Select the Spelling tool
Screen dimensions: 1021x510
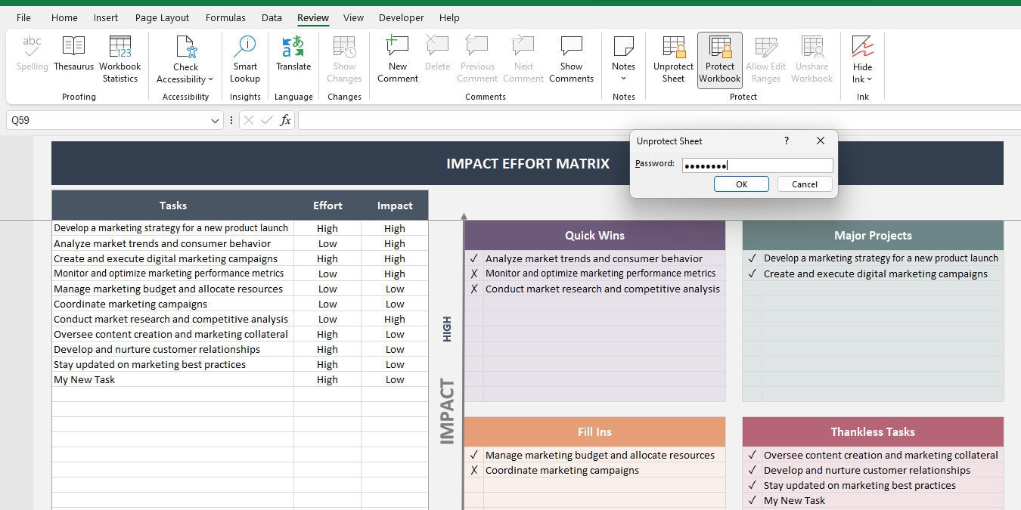[x=31, y=57]
